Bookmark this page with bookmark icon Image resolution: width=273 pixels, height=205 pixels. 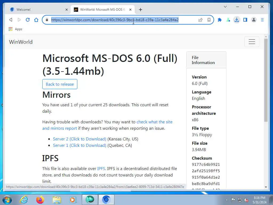209,20
